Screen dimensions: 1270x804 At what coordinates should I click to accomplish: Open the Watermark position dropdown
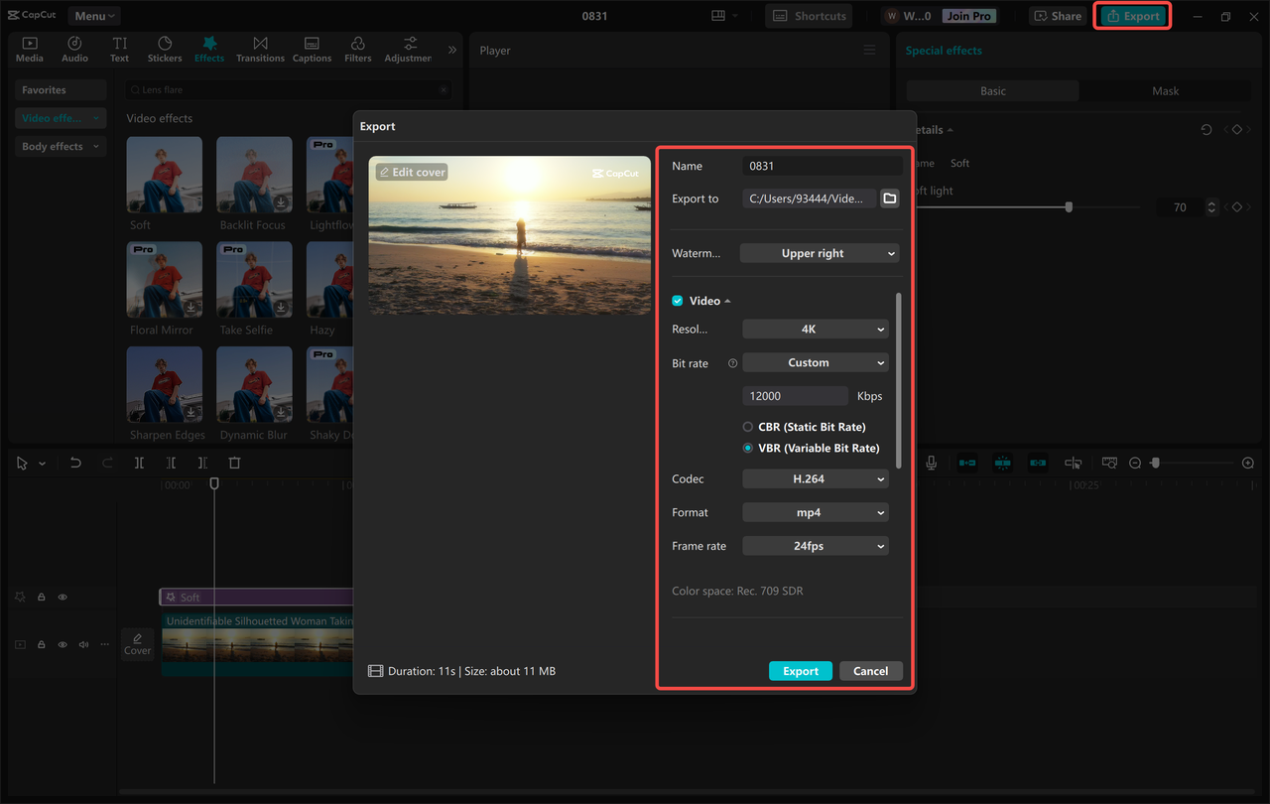[x=819, y=253]
